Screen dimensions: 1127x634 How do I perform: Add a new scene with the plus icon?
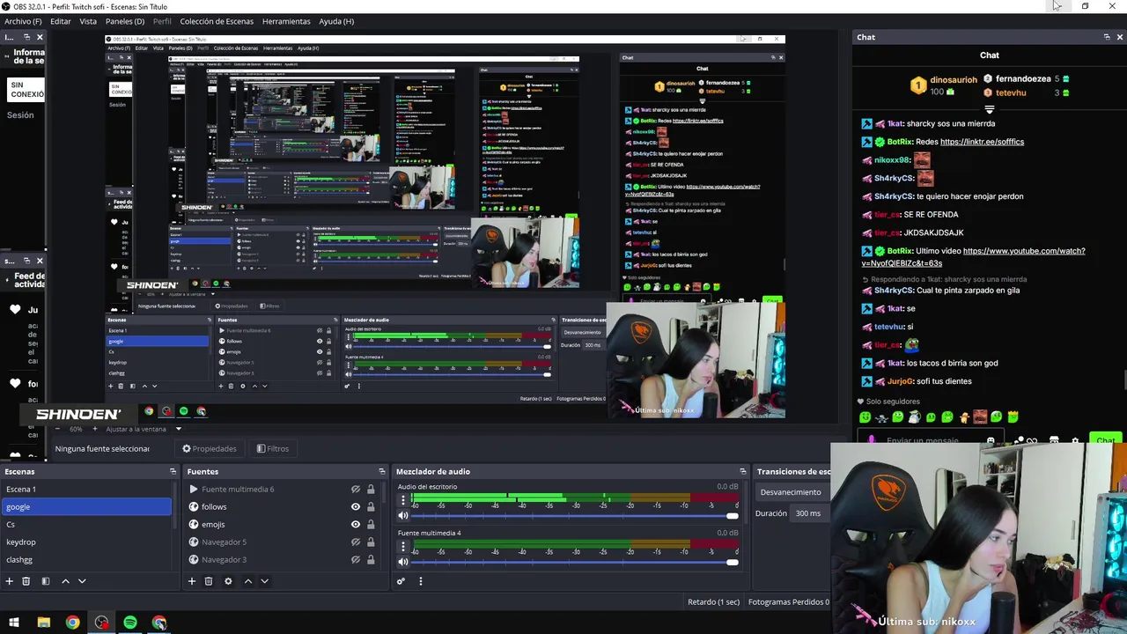click(x=10, y=581)
